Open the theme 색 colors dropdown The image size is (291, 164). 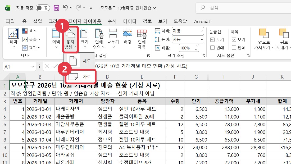[x=29, y=31]
